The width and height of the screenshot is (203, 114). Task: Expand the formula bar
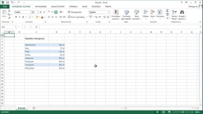click(200, 27)
